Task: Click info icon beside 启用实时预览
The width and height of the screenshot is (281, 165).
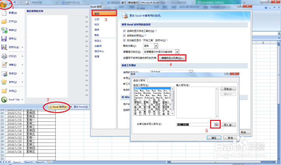Action: point(145,35)
